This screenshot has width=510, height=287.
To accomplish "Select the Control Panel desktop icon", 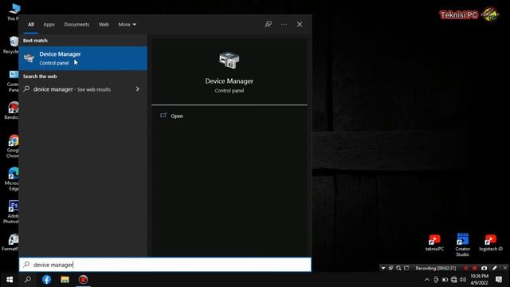I will 13,81.
